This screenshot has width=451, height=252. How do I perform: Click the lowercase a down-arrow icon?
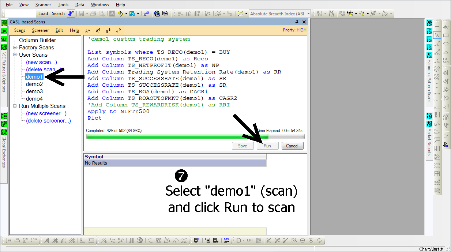(108, 31)
